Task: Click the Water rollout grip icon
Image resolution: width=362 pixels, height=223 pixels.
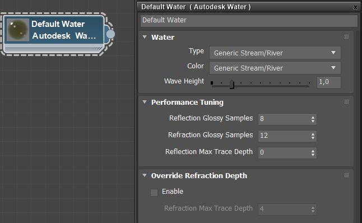Action: click(346, 37)
